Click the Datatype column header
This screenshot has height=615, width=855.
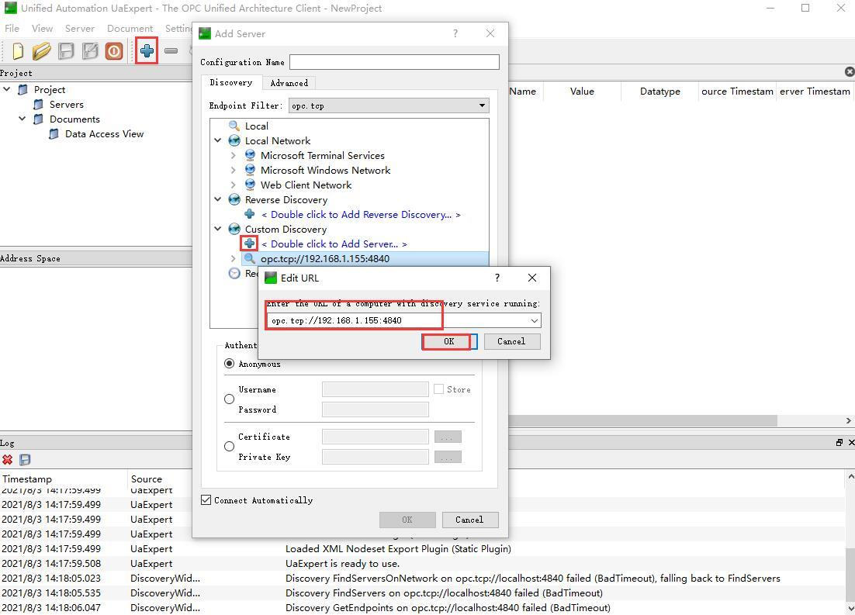click(x=659, y=91)
